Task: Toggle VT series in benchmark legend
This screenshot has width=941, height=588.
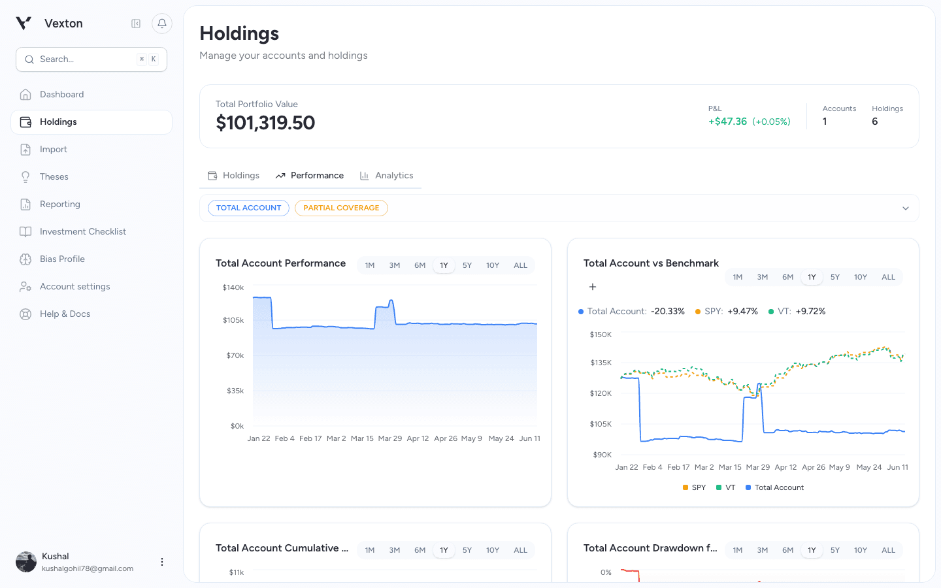Action: click(726, 487)
